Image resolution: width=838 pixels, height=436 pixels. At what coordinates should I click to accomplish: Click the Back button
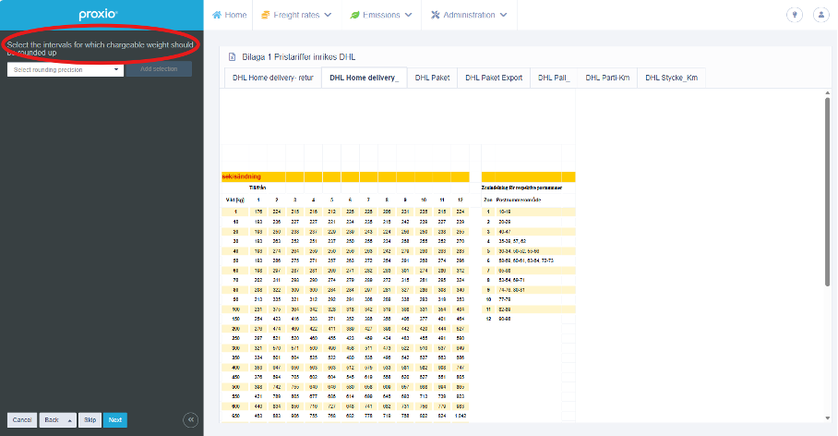click(52, 420)
